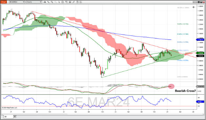Click the left arrow return-to-latest-bar icon
This screenshot has width=206, height=120.
pos(194,7)
